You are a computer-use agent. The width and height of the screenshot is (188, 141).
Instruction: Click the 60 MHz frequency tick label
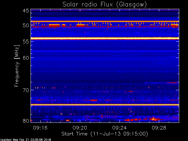pos(26,58)
